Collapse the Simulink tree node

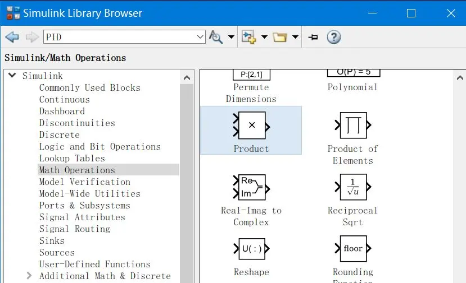(12, 75)
